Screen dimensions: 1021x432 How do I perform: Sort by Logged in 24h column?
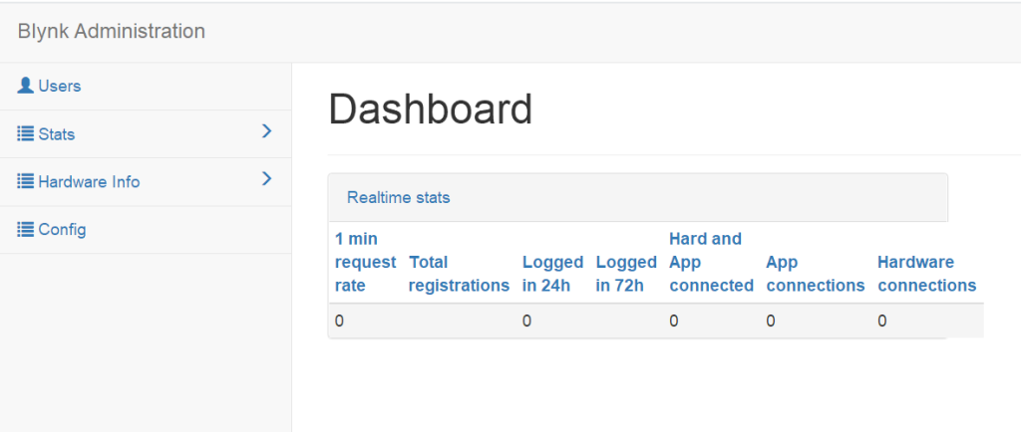[x=552, y=274]
